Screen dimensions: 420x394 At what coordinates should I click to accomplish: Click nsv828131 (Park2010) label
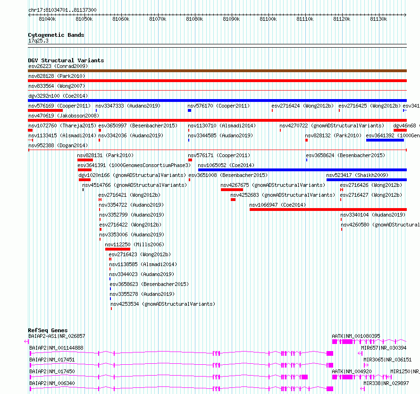[105, 155]
